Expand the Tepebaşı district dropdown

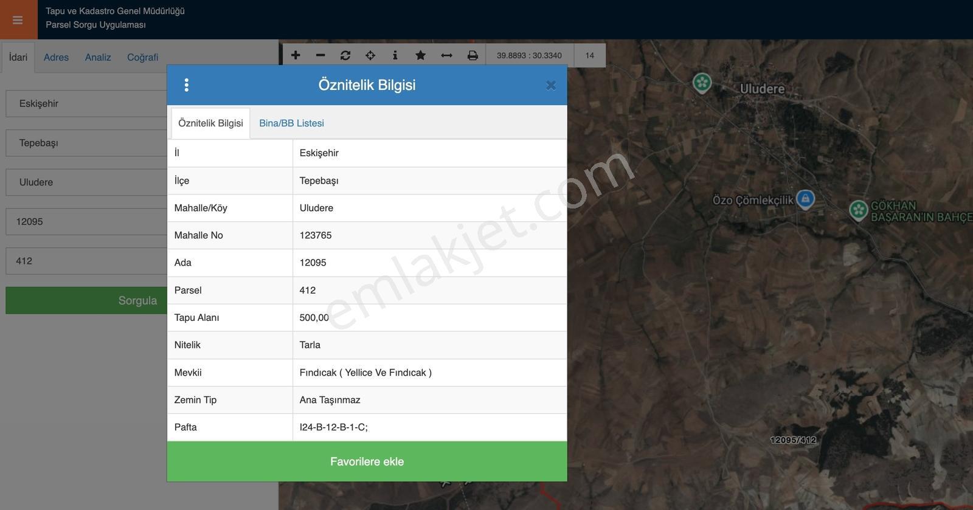(x=86, y=143)
